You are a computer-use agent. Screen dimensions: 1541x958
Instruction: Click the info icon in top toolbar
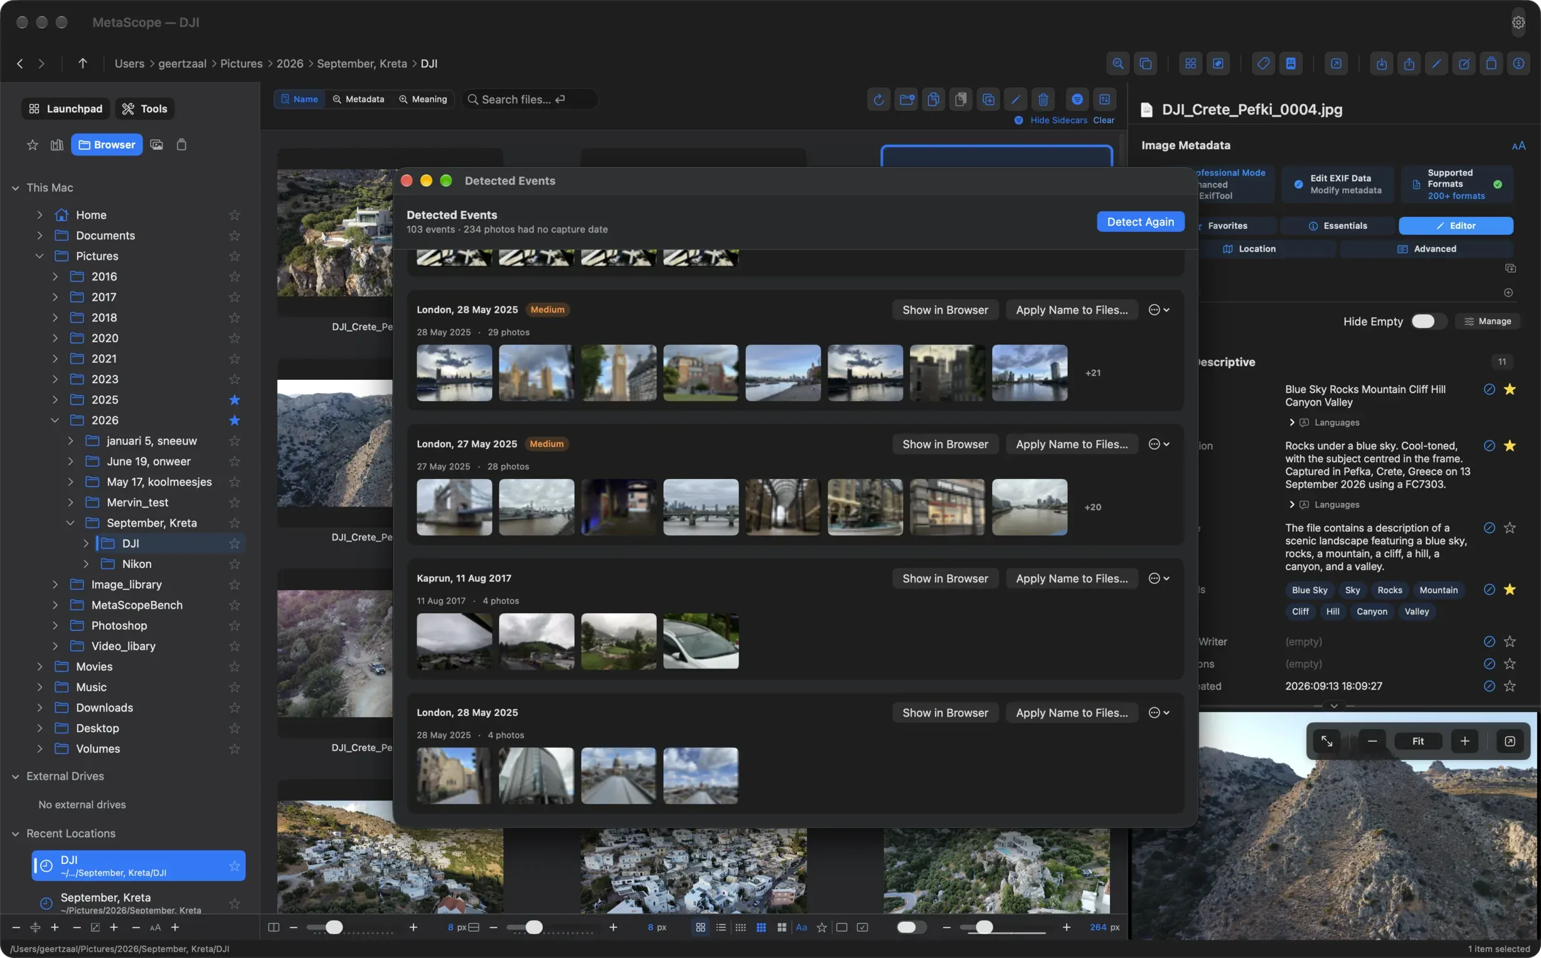[1519, 63]
